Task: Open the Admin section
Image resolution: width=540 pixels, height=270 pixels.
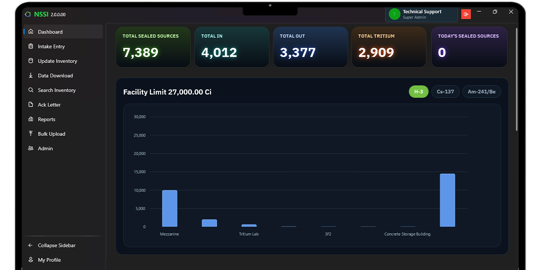Action: [x=63, y=148]
